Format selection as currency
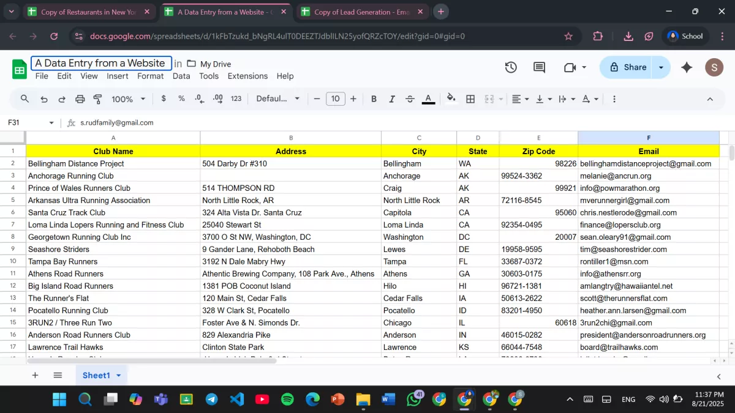The width and height of the screenshot is (735, 413). [x=163, y=99]
